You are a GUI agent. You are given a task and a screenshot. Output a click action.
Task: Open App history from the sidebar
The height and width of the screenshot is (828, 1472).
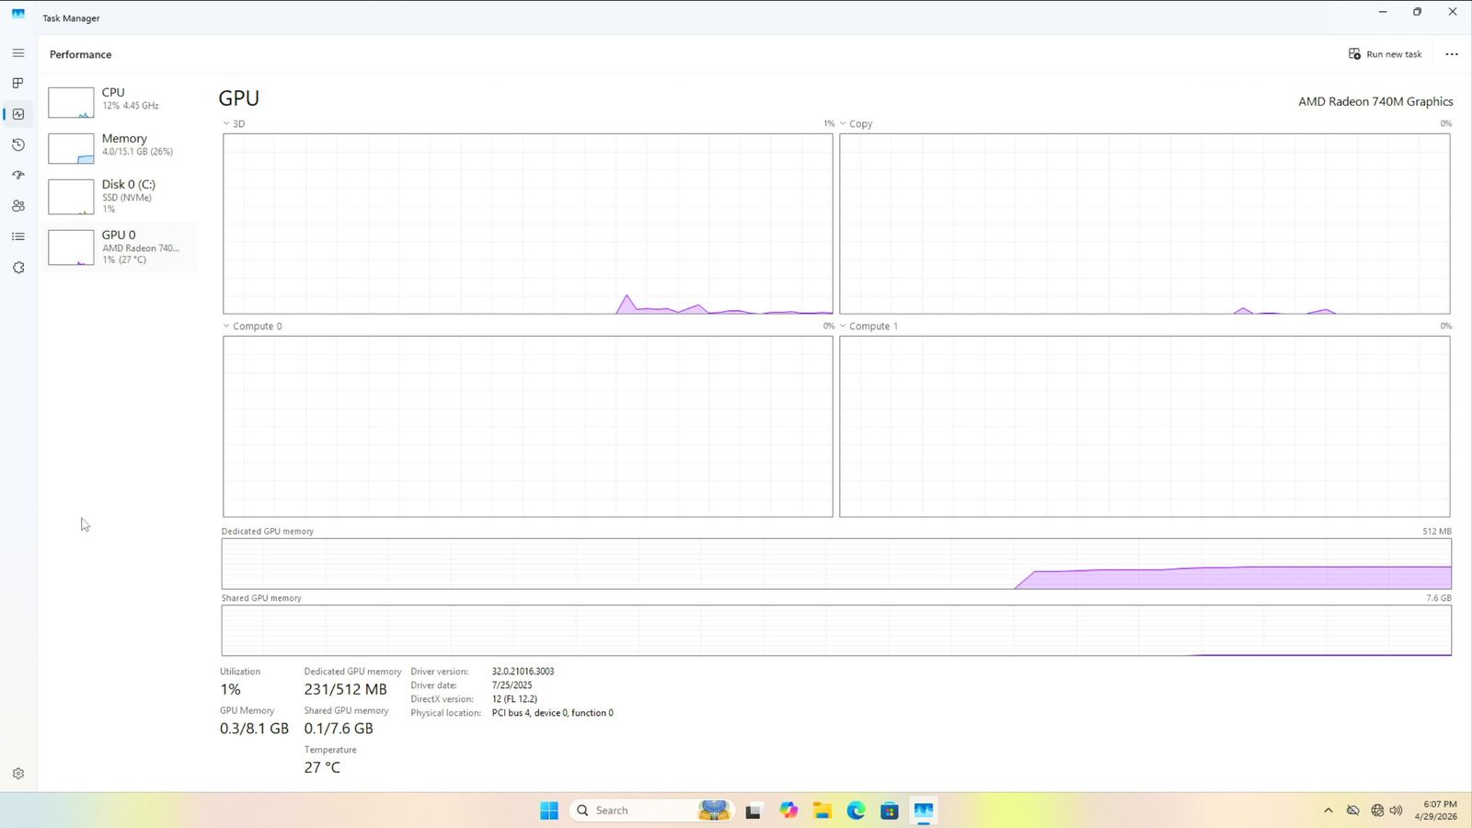point(17,144)
